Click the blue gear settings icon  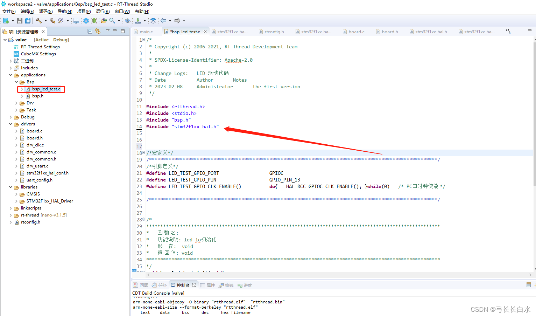pos(86,21)
